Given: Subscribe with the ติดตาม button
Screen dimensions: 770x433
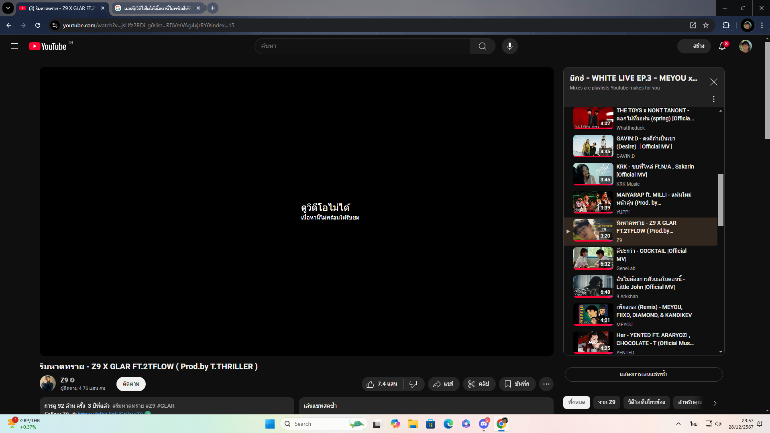Looking at the screenshot, I should tap(131, 384).
